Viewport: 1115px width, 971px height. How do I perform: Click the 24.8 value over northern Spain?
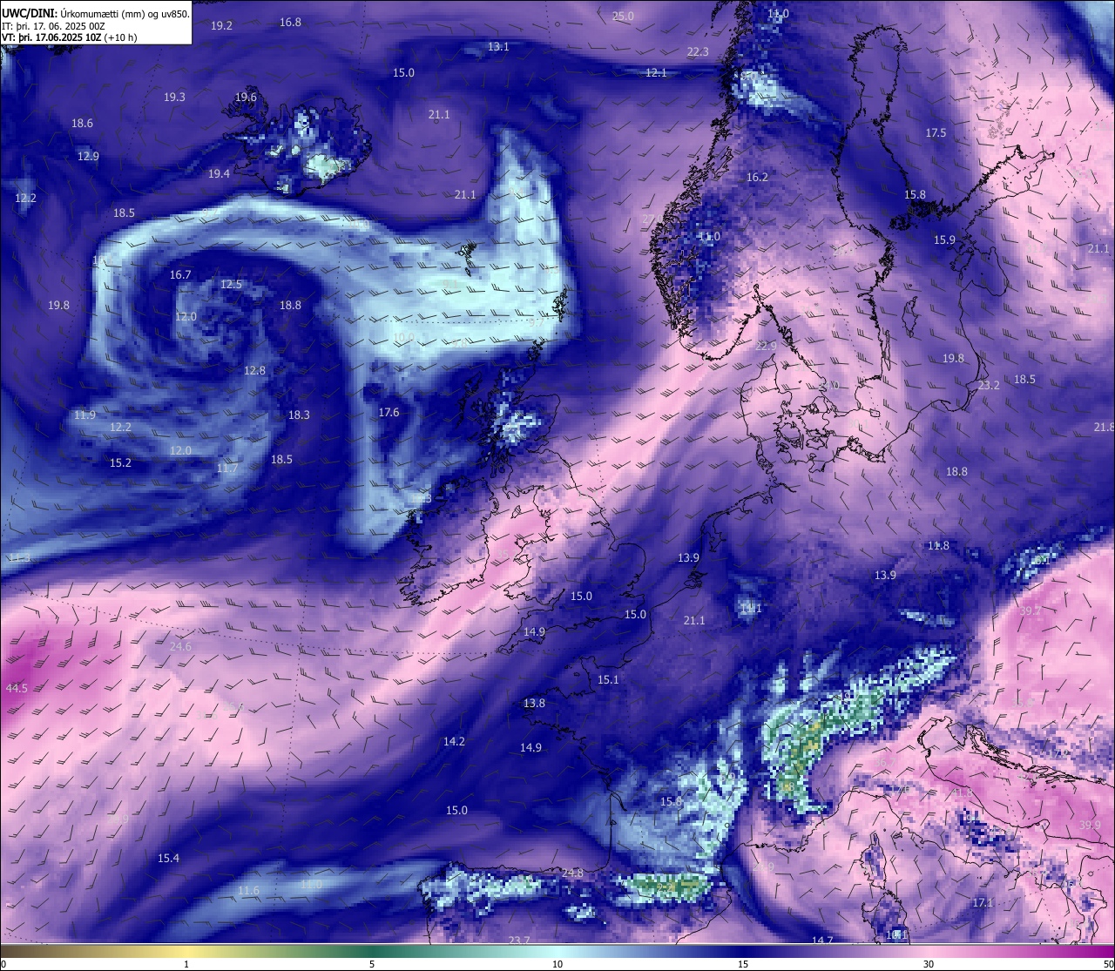coord(572,873)
